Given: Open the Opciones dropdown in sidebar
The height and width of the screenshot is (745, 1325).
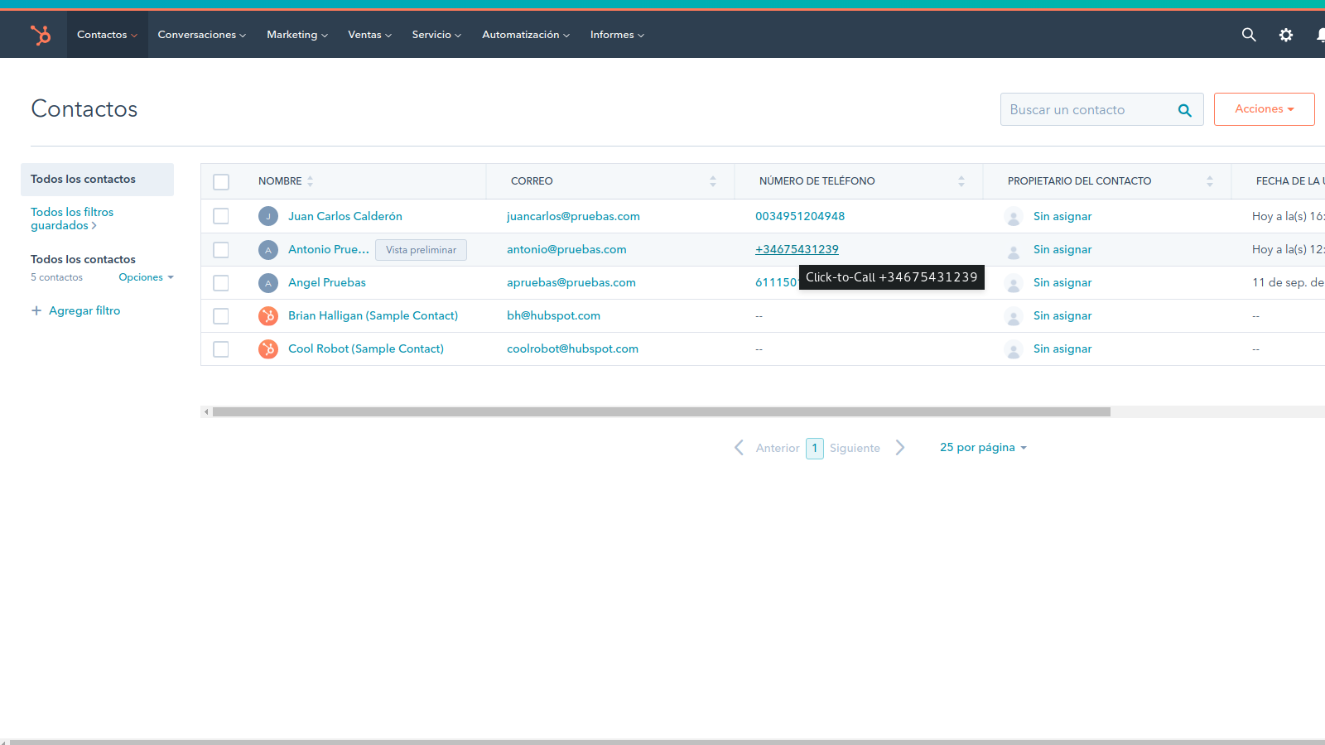Looking at the screenshot, I should tap(146, 277).
